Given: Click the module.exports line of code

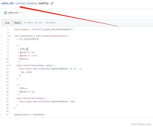Looking at the screenshot, I should (29, 114).
